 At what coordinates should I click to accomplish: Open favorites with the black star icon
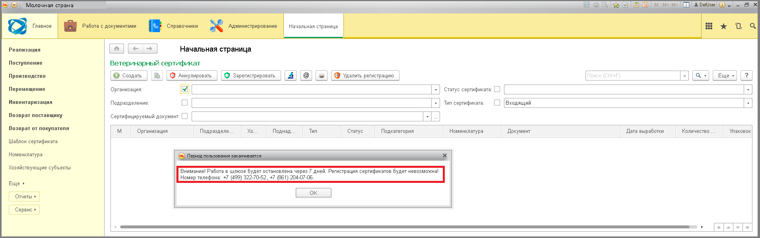pyautogui.click(x=723, y=26)
